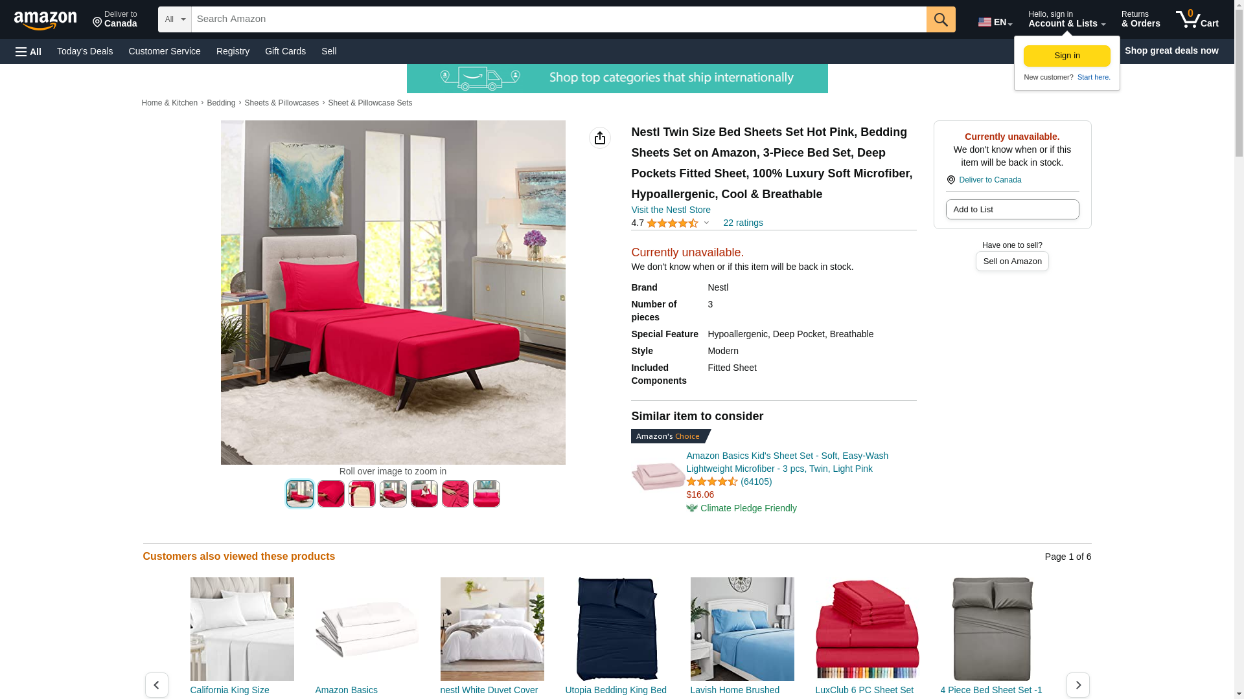This screenshot has width=1244, height=699.
Task: Open Gift Cards navigation item
Action: [285, 51]
